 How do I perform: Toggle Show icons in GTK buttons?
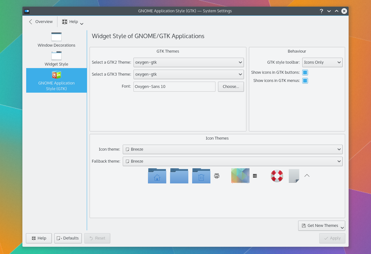click(305, 72)
